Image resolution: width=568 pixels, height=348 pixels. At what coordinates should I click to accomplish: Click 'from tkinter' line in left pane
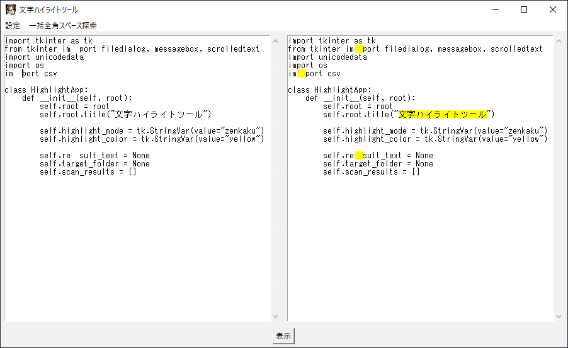pyautogui.click(x=132, y=49)
